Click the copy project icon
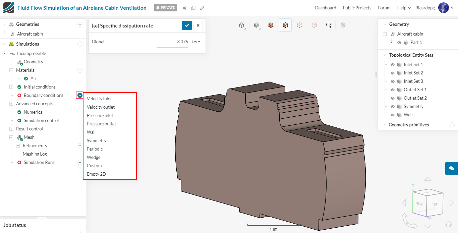Viewport: 458px width, 233px height. [x=193, y=8]
